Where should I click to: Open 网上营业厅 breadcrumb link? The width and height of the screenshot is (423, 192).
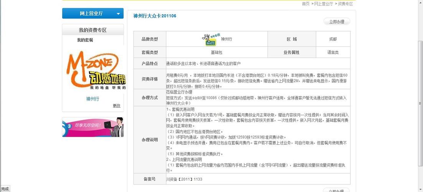[x=324, y=4]
